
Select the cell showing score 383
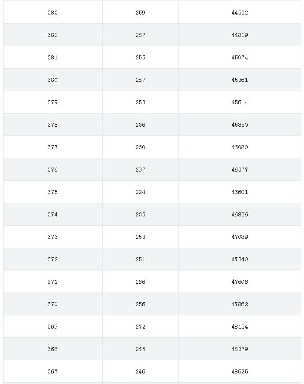click(x=53, y=12)
